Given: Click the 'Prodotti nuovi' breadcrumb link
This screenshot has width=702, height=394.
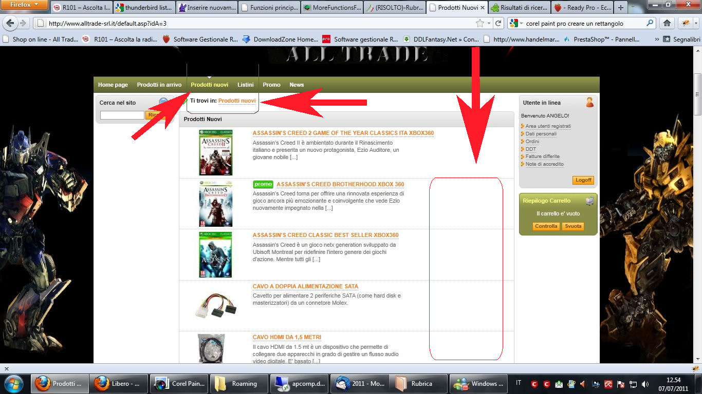Looking at the screenshot, I should tap(237, 101).
